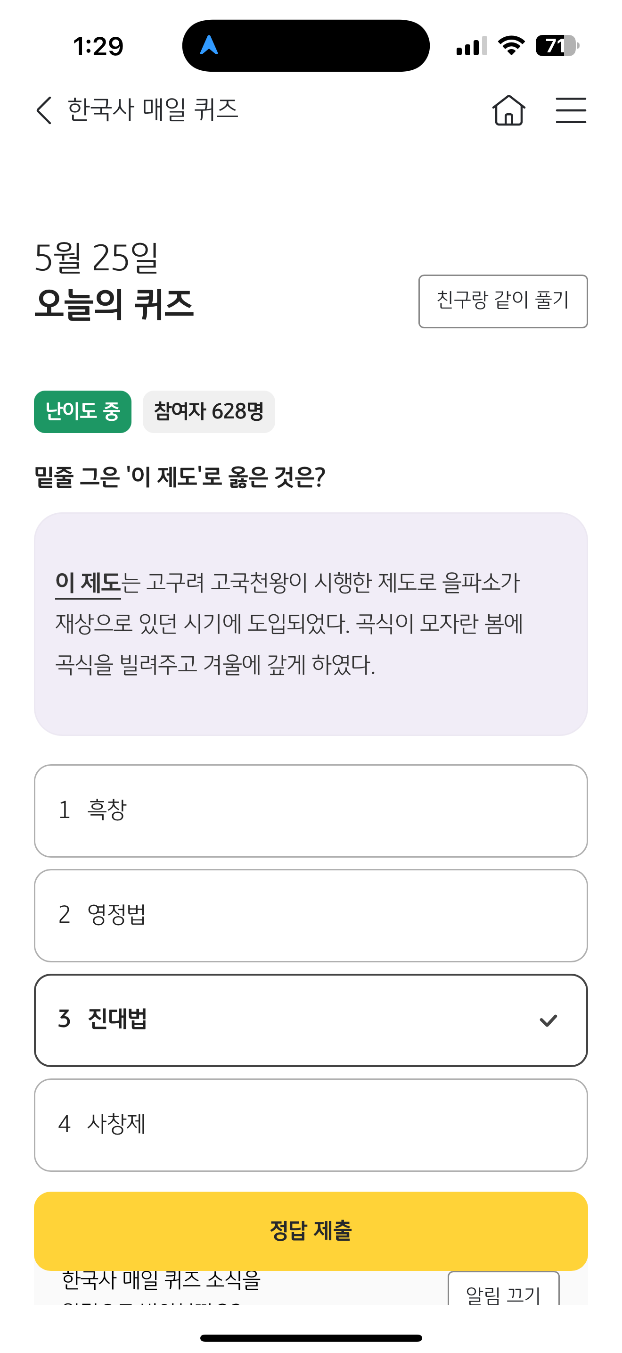The image size is (622, 1353).
Task: Tap the location arrow in Dynamic Island
Action: coord(209,45)
